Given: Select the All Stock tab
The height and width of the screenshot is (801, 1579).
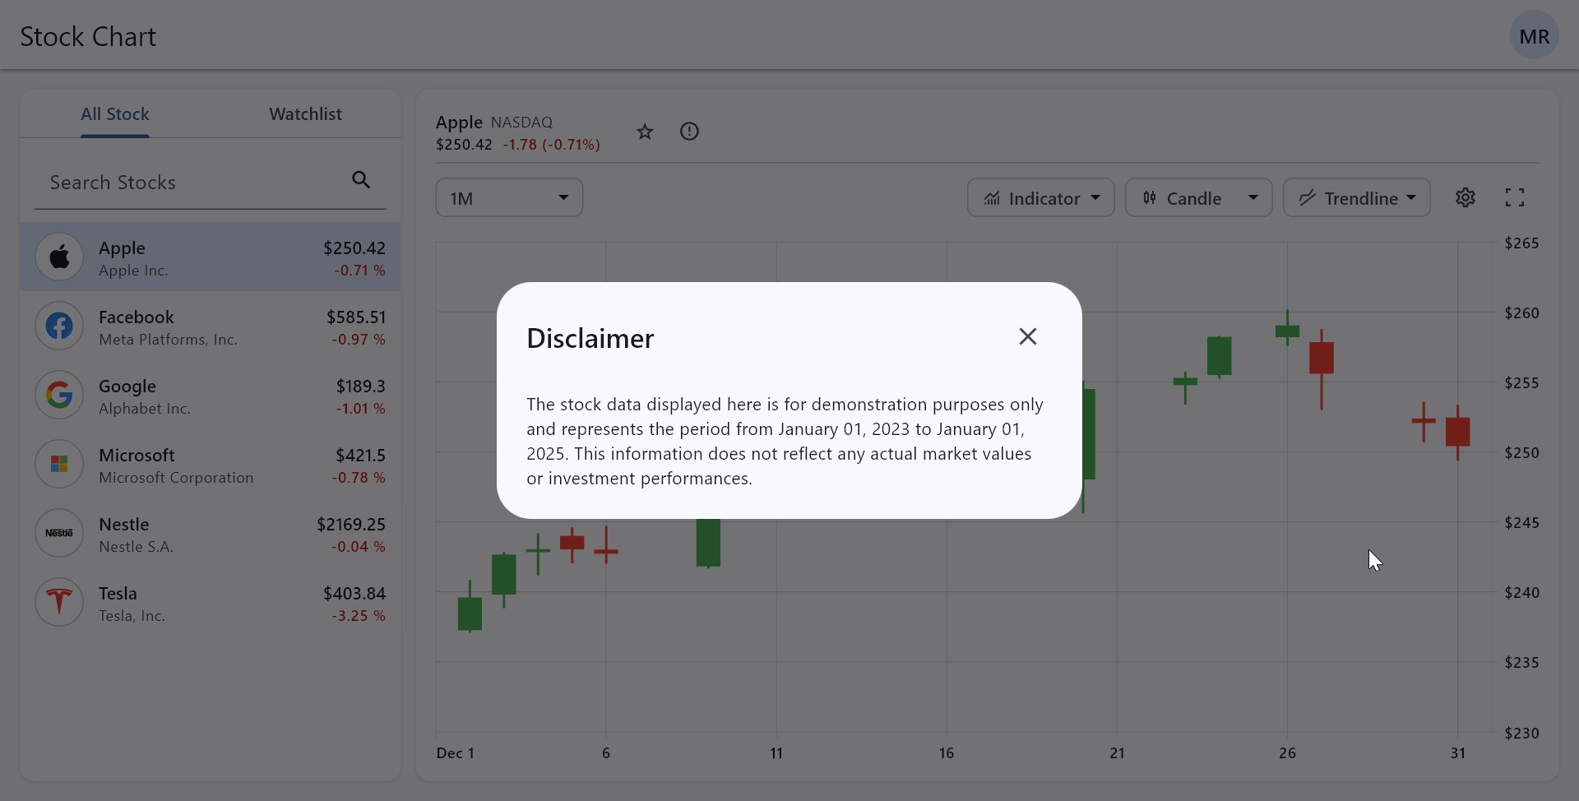Looking at the screenshot, I should [114, 114].
